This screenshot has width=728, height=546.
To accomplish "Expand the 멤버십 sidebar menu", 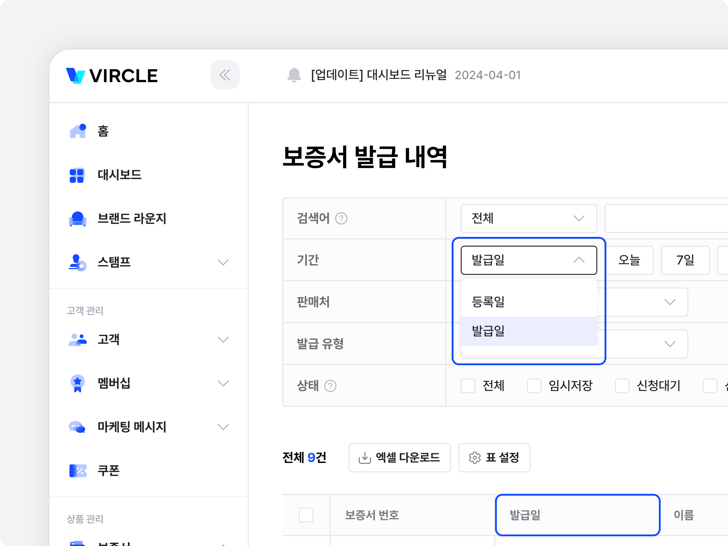I will [223, 383].
